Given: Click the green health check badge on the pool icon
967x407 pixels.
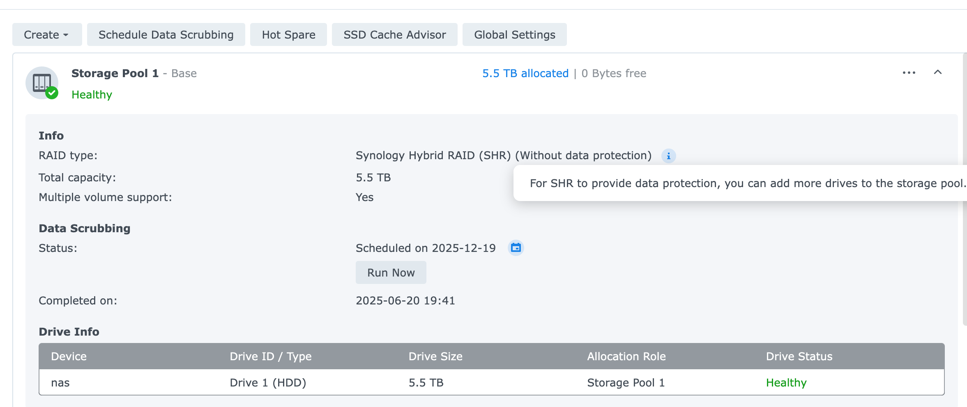Looking at the screenshot, I should [52, 94].
